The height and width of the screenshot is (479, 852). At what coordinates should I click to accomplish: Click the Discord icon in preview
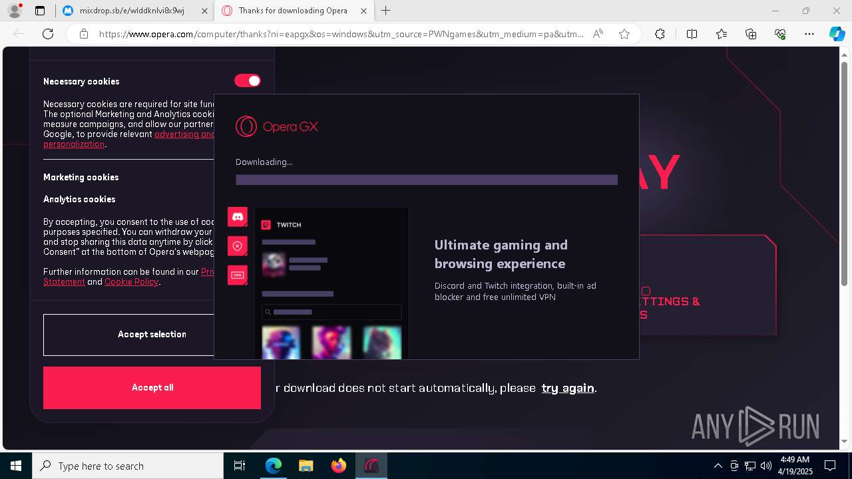(x=238, y=217)
